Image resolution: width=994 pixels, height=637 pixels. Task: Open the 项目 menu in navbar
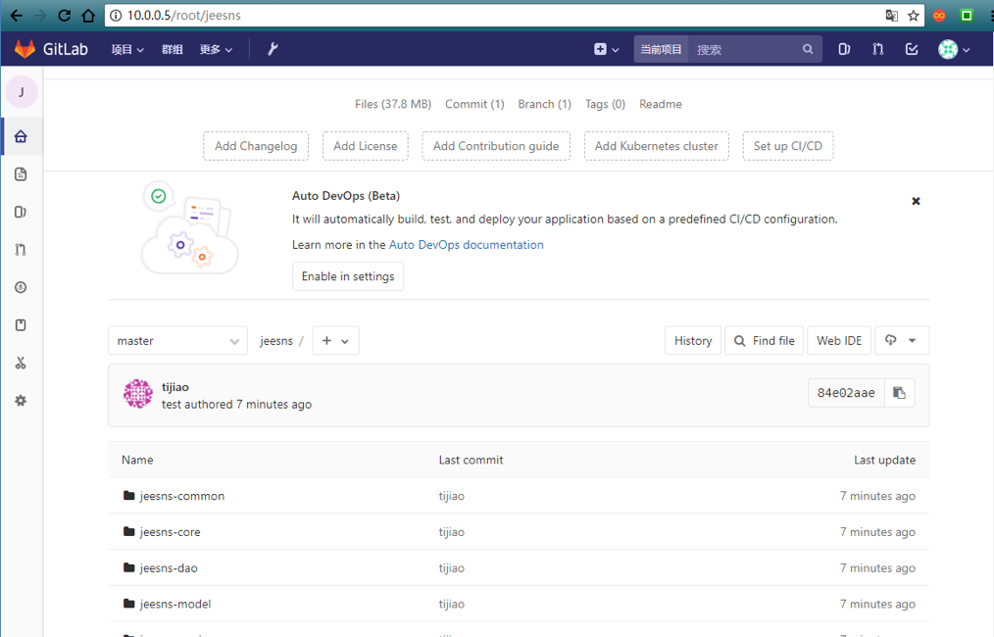[x=127, y=49]
